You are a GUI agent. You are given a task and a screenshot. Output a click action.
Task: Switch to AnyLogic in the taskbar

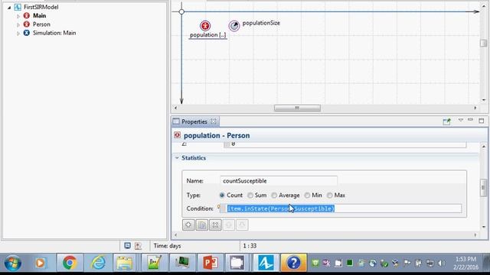pyautogui.click(x=266, y=262)
